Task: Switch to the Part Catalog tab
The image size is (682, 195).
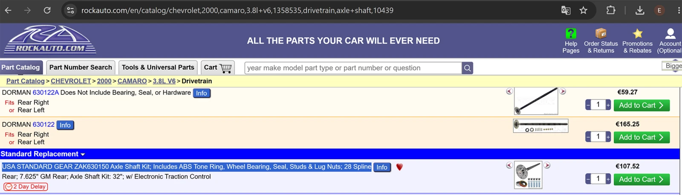Action: click(x=20, y=67)
